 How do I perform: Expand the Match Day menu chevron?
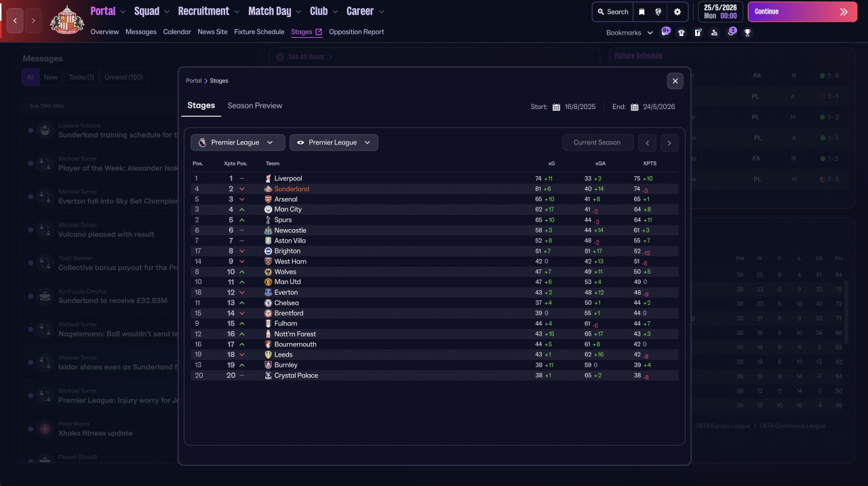(x=298, y=12)
